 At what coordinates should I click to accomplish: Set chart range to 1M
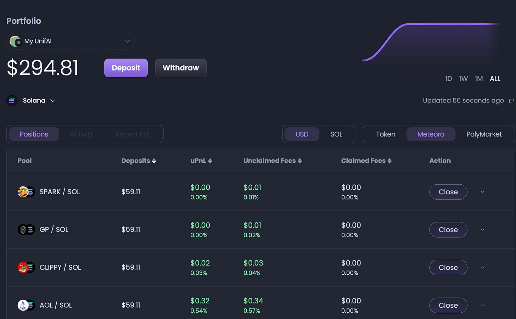(x=479, y=79)
